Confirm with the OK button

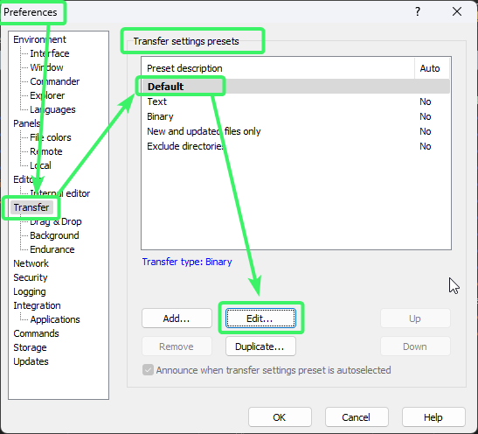click(280, 417)
